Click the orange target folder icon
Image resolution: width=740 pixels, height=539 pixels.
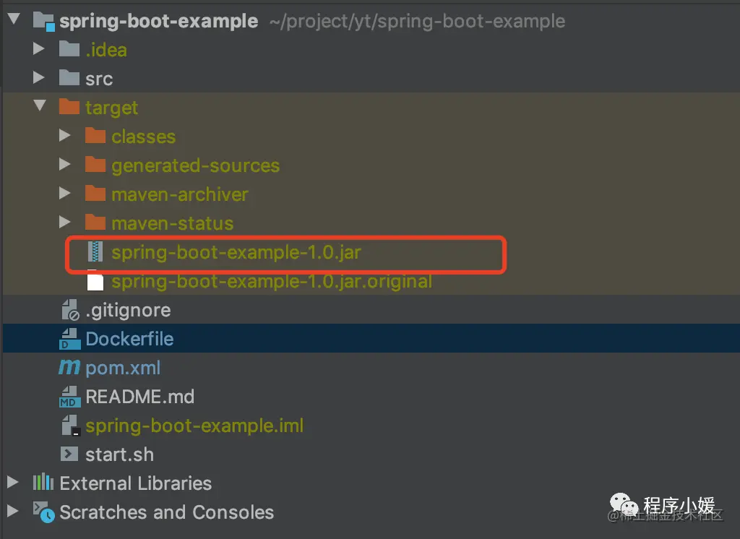[x=69, y=106]
